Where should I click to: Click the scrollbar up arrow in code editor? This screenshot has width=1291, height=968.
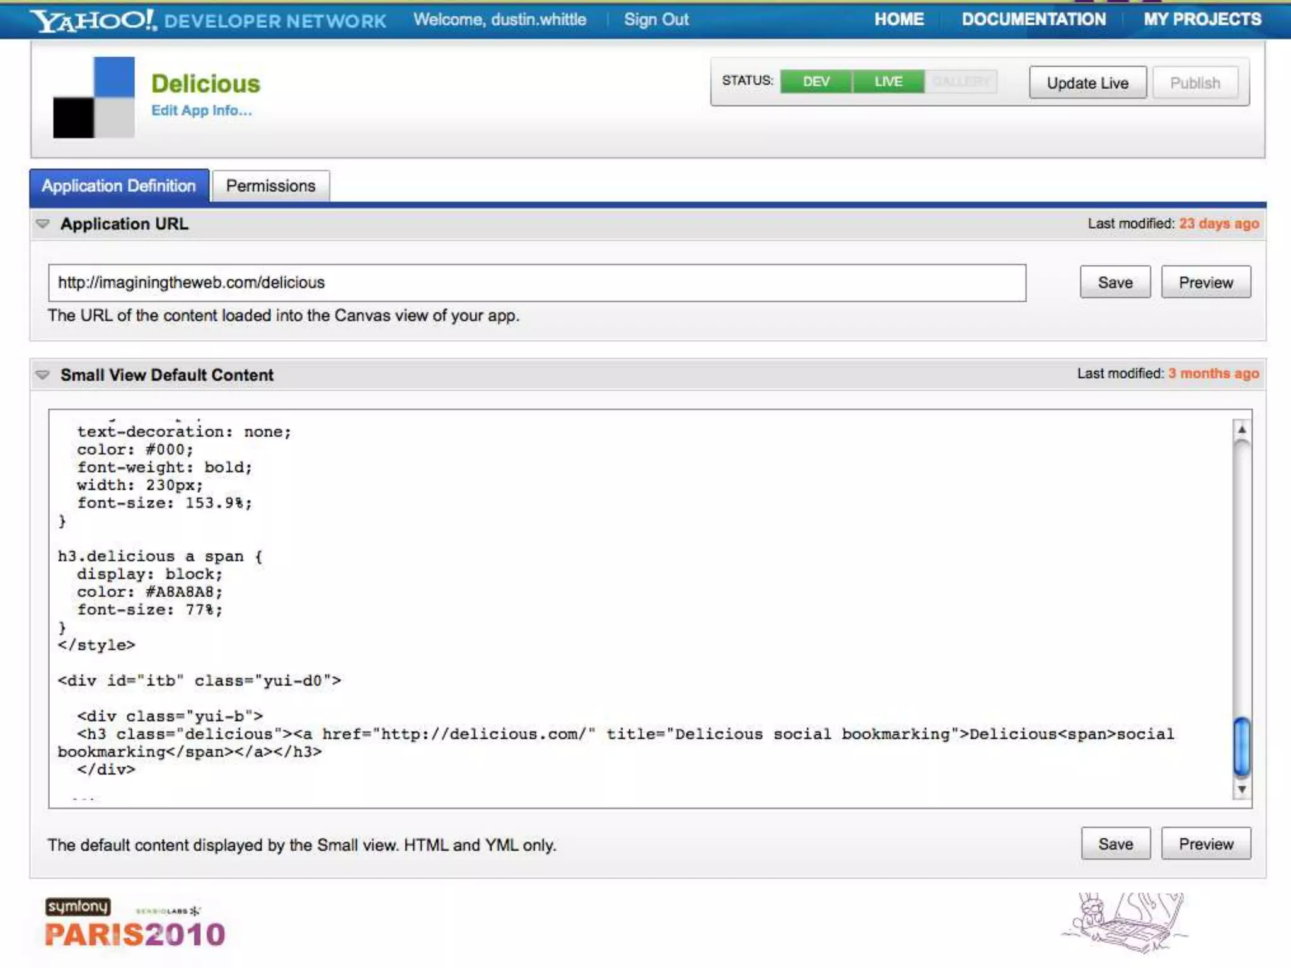pos(1241,430)
